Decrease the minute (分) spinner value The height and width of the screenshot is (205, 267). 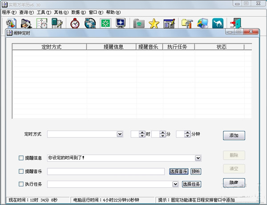coord(162,136)
